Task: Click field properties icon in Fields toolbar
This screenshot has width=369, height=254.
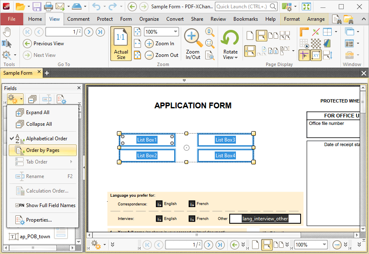Action: pyautogui.click(x=61, y=99)
